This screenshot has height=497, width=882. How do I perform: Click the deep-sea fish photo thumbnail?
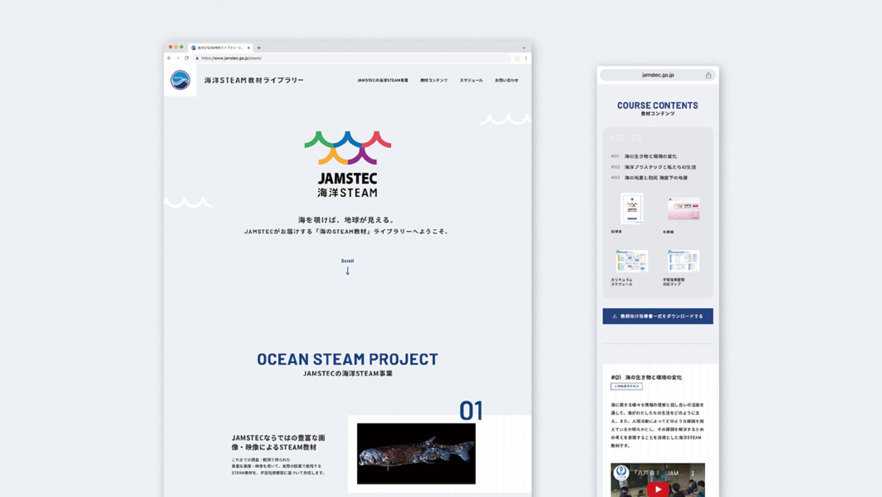(x=416, y=453)
